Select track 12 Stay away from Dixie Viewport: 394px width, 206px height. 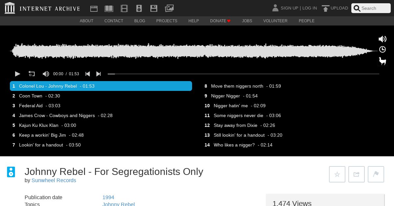(293, 125)
